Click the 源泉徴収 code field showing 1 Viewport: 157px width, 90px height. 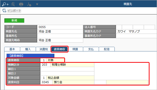pos(43,60)
